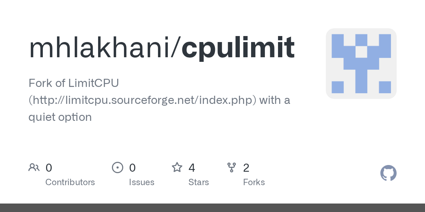The image size is (425, 212).
Task: Click the Forks branch icon
Action: click(x=232, y=167)
